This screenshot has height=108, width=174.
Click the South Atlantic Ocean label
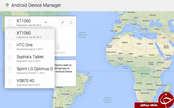pyautogui.click(x=108, y=100)
